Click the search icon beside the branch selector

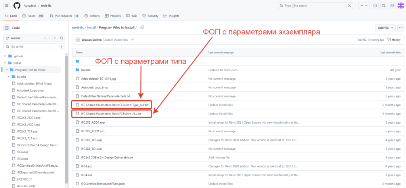point(61,38)
